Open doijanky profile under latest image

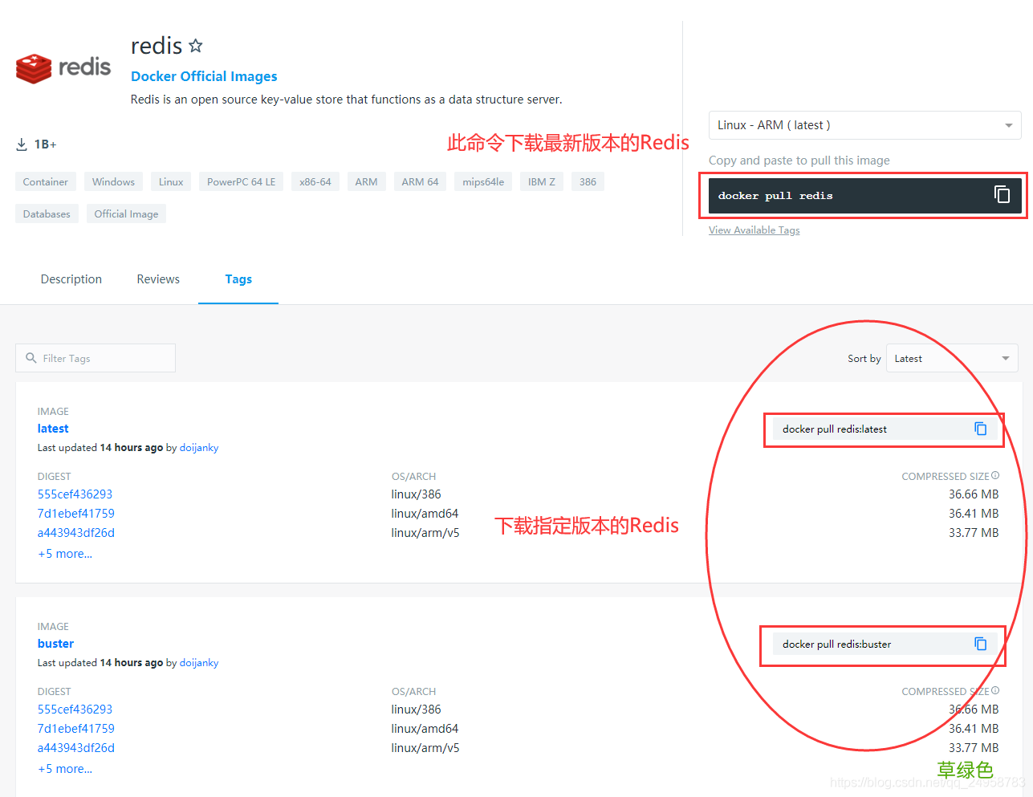click(199, 448)
